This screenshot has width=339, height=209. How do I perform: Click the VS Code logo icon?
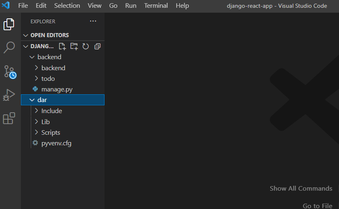point(6,5)
